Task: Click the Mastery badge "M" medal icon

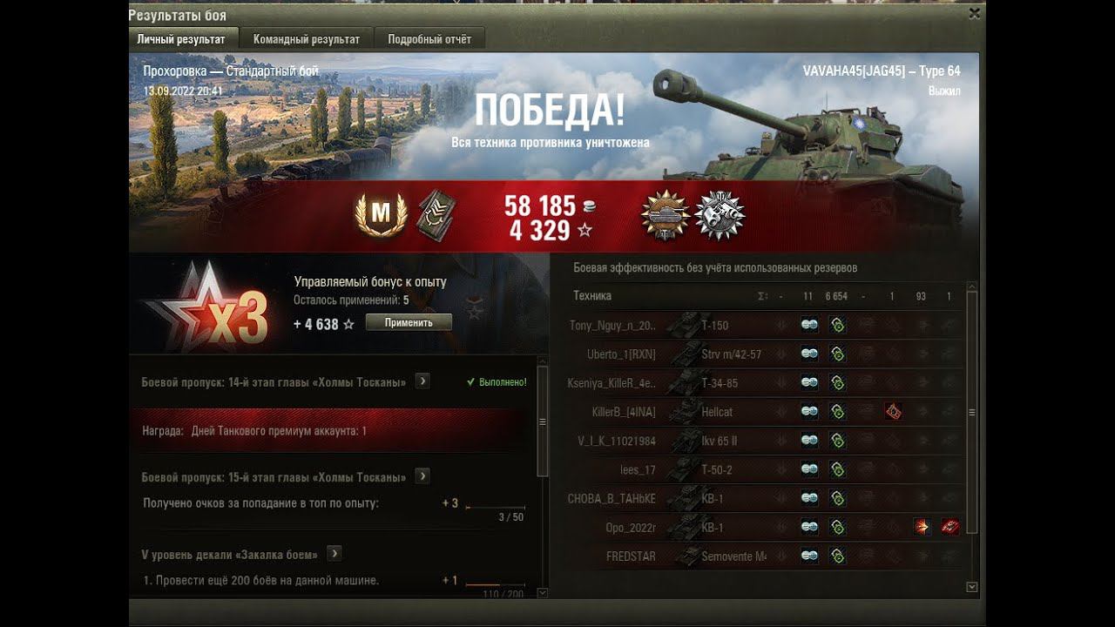Action: pos(381,214)
